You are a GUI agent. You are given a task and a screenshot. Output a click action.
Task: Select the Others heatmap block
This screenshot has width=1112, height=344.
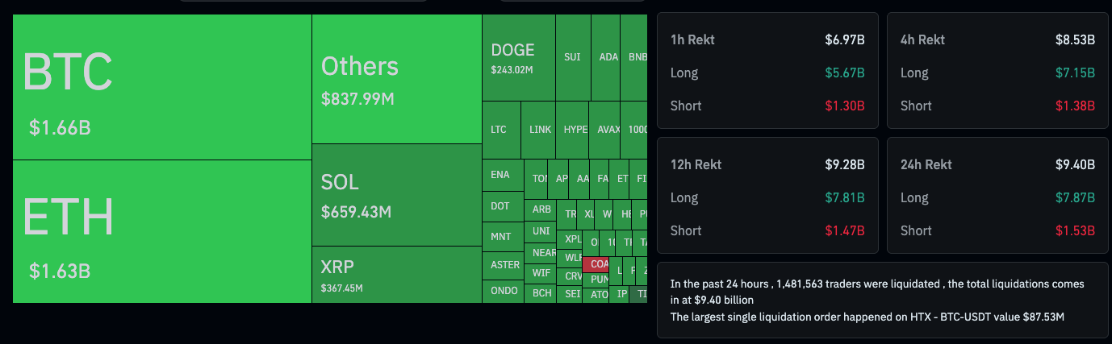(x=396, y=79)
